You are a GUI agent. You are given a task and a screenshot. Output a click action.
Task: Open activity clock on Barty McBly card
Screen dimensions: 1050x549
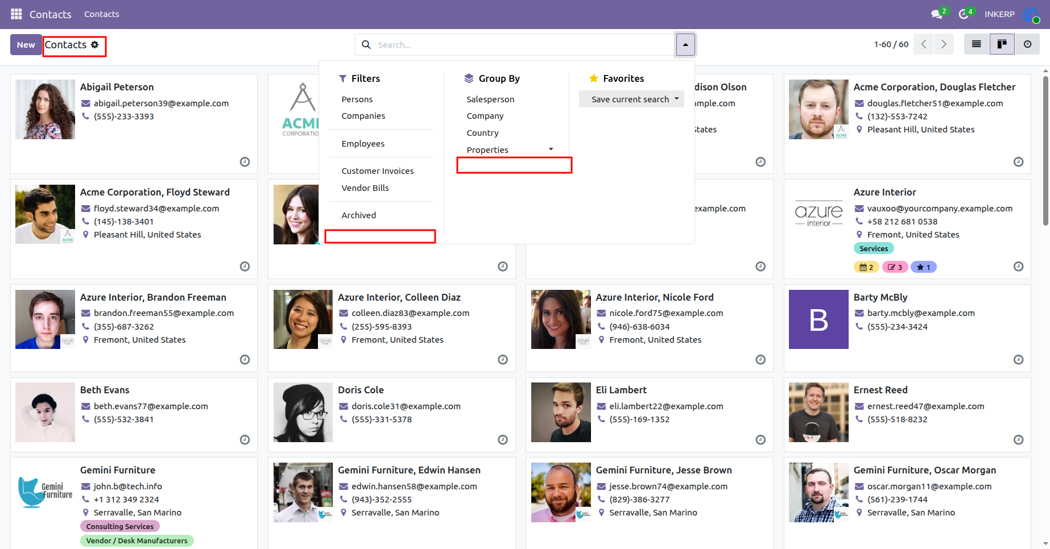(1018, 360)
